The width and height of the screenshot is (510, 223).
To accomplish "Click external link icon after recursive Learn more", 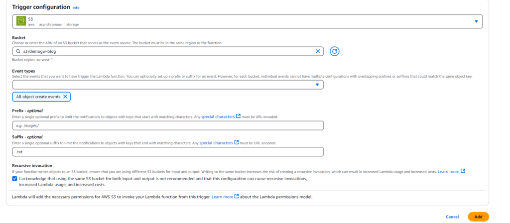I will [x=463, y=171].
